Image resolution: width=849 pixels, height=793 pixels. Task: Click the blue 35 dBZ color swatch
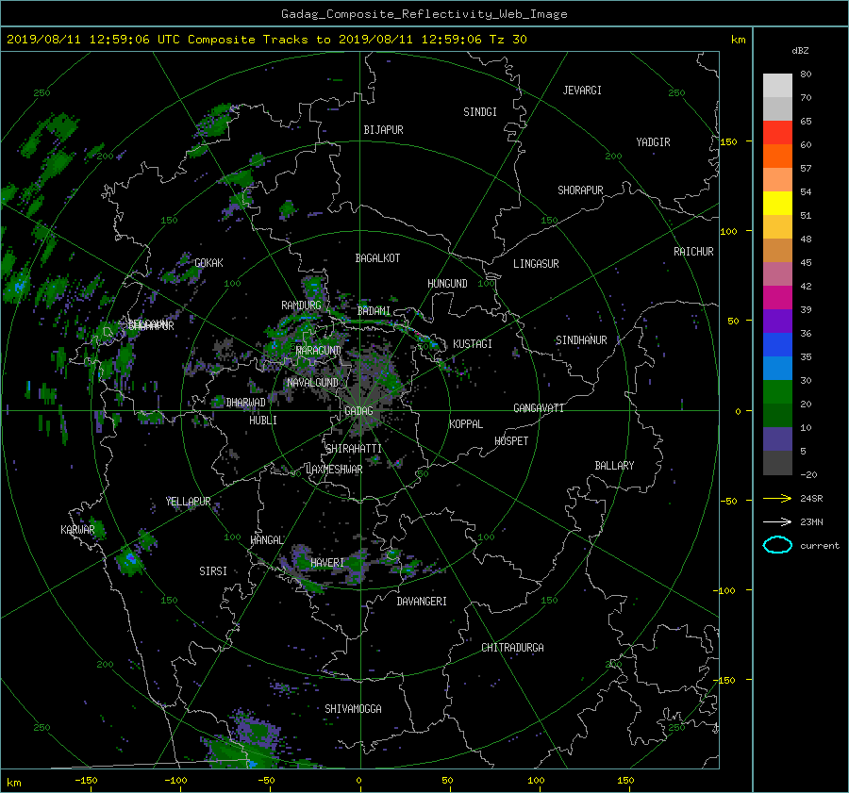[x=777, y=345]
